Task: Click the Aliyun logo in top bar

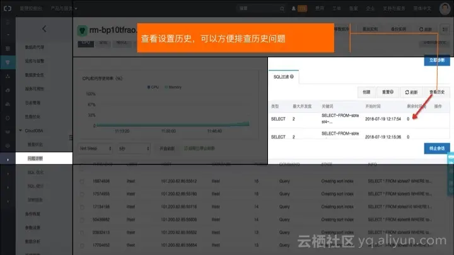Action: coord(8,8)
